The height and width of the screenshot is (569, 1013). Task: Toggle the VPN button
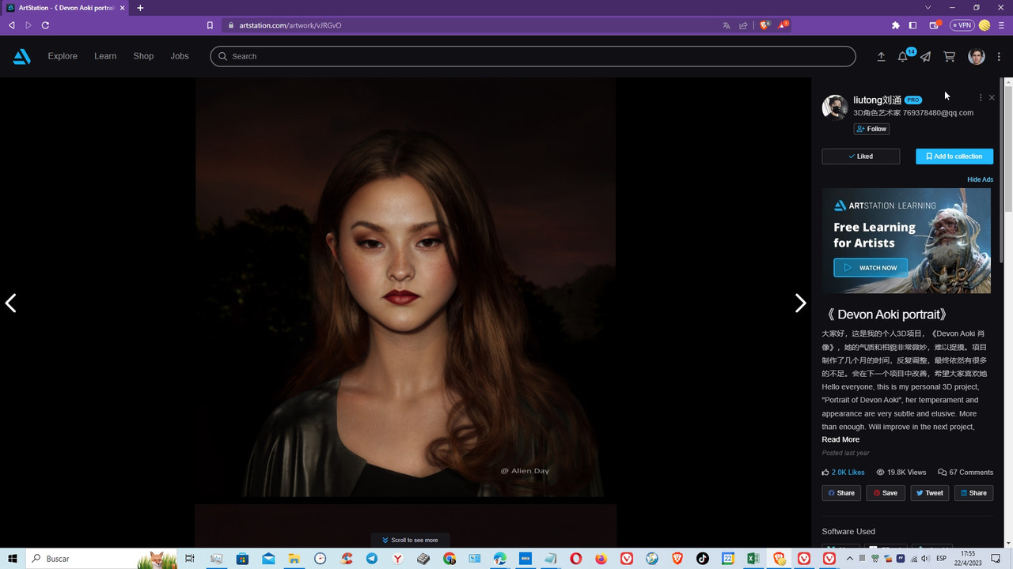[962, 25]
